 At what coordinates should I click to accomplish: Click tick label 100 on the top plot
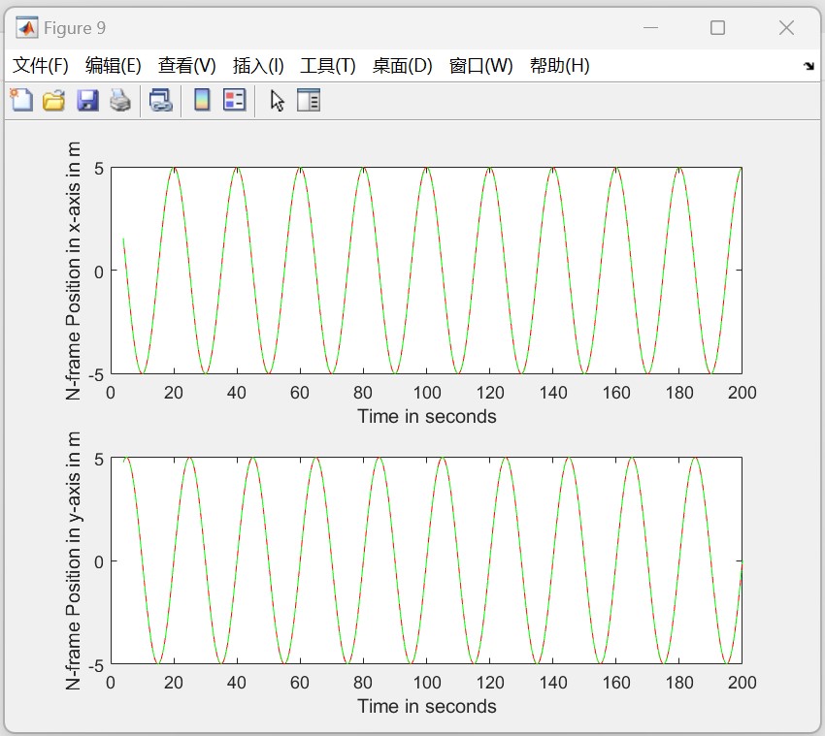[427, 393]
